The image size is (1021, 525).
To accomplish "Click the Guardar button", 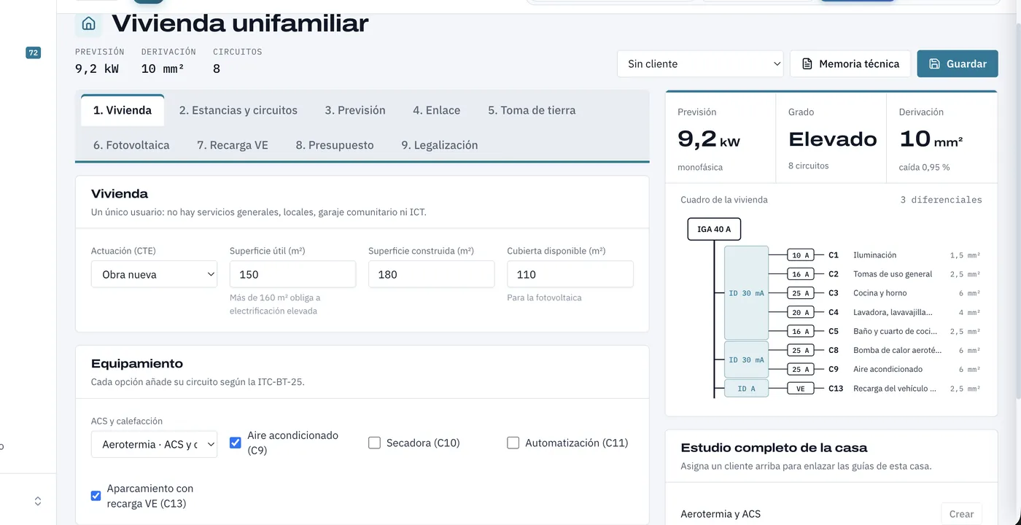I will coord(957,64).
